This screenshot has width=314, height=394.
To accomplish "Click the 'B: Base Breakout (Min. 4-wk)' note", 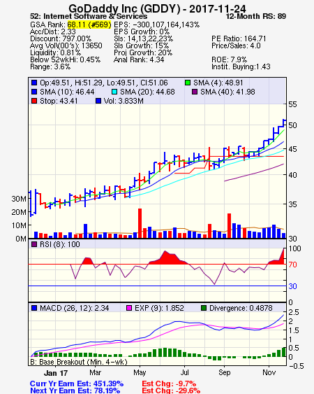I will (79, 362).
